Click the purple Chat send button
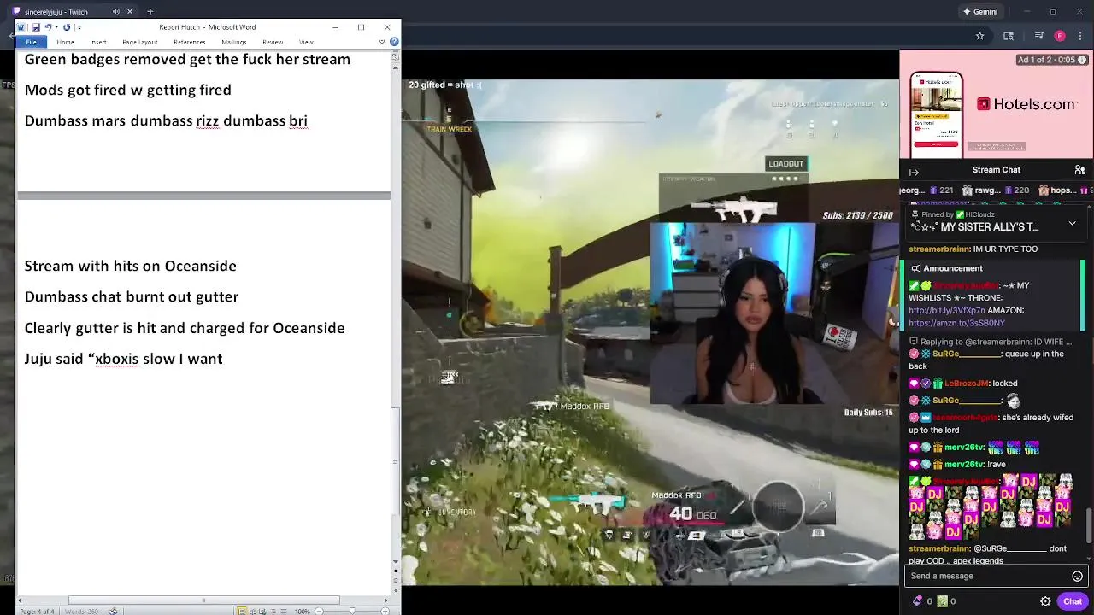This screenshot has height=615, width=1094. click(1073, 601)
